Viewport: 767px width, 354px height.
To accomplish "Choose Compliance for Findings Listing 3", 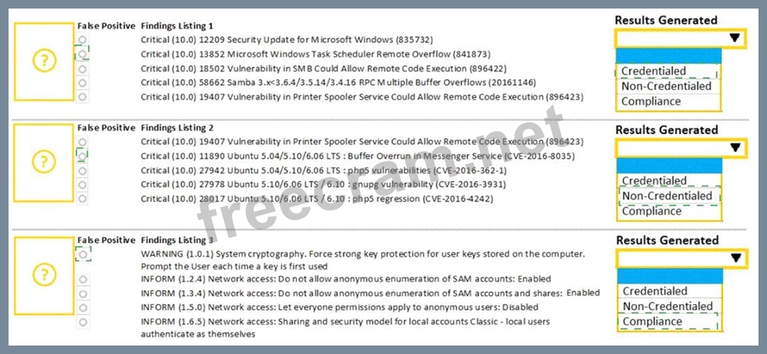I will [x=652, y=322].
